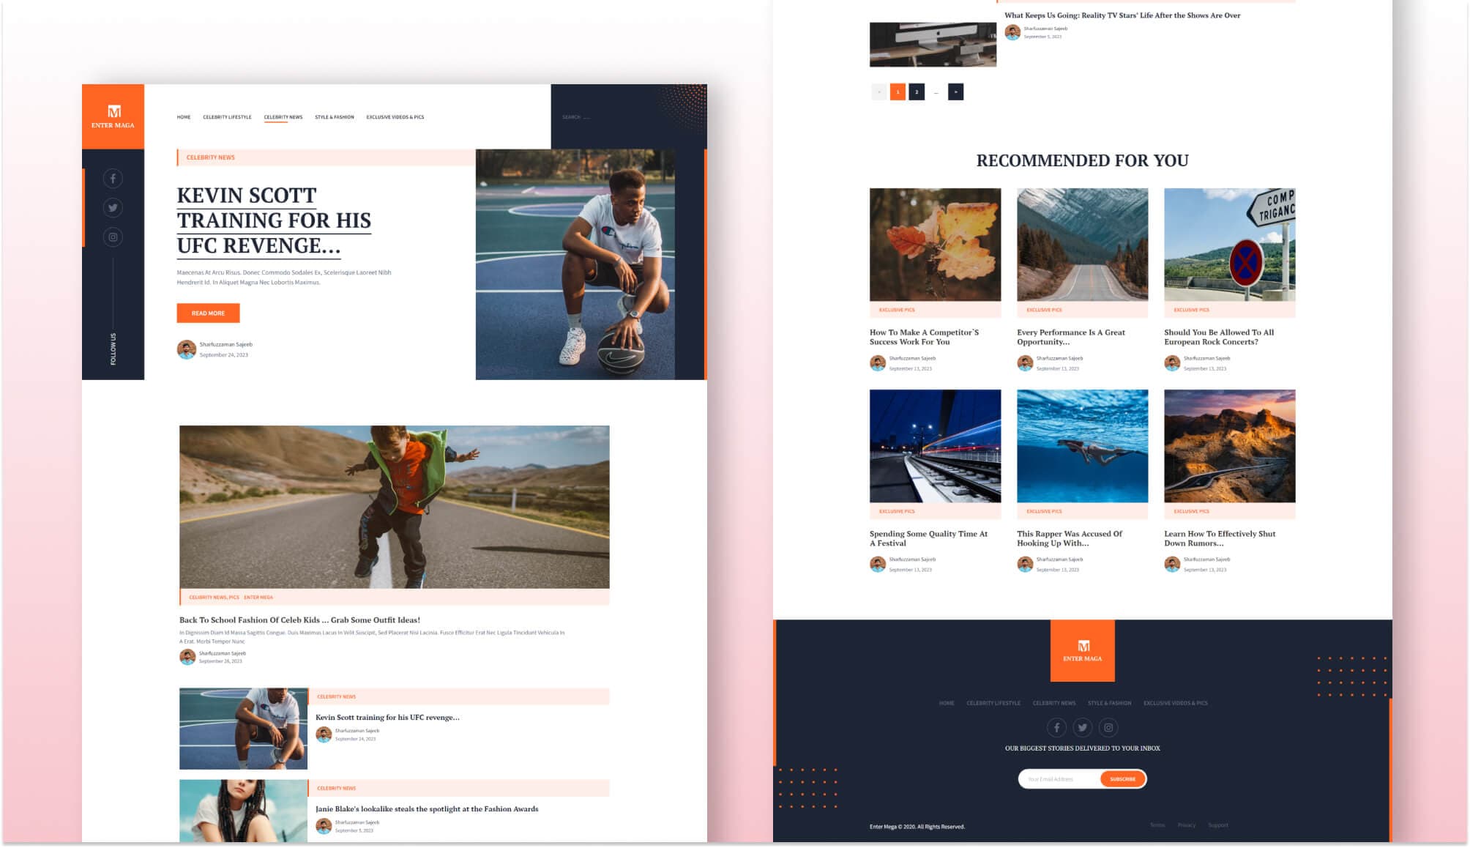Select the Celebrity News menu item

283,116
